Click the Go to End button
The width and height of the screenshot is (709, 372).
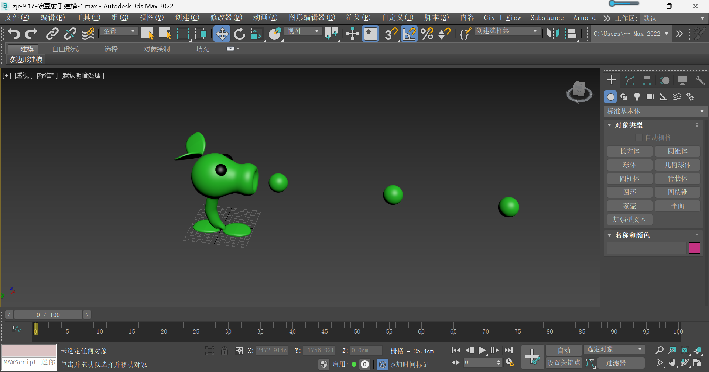pyautogui.click(x=509, y=350)
